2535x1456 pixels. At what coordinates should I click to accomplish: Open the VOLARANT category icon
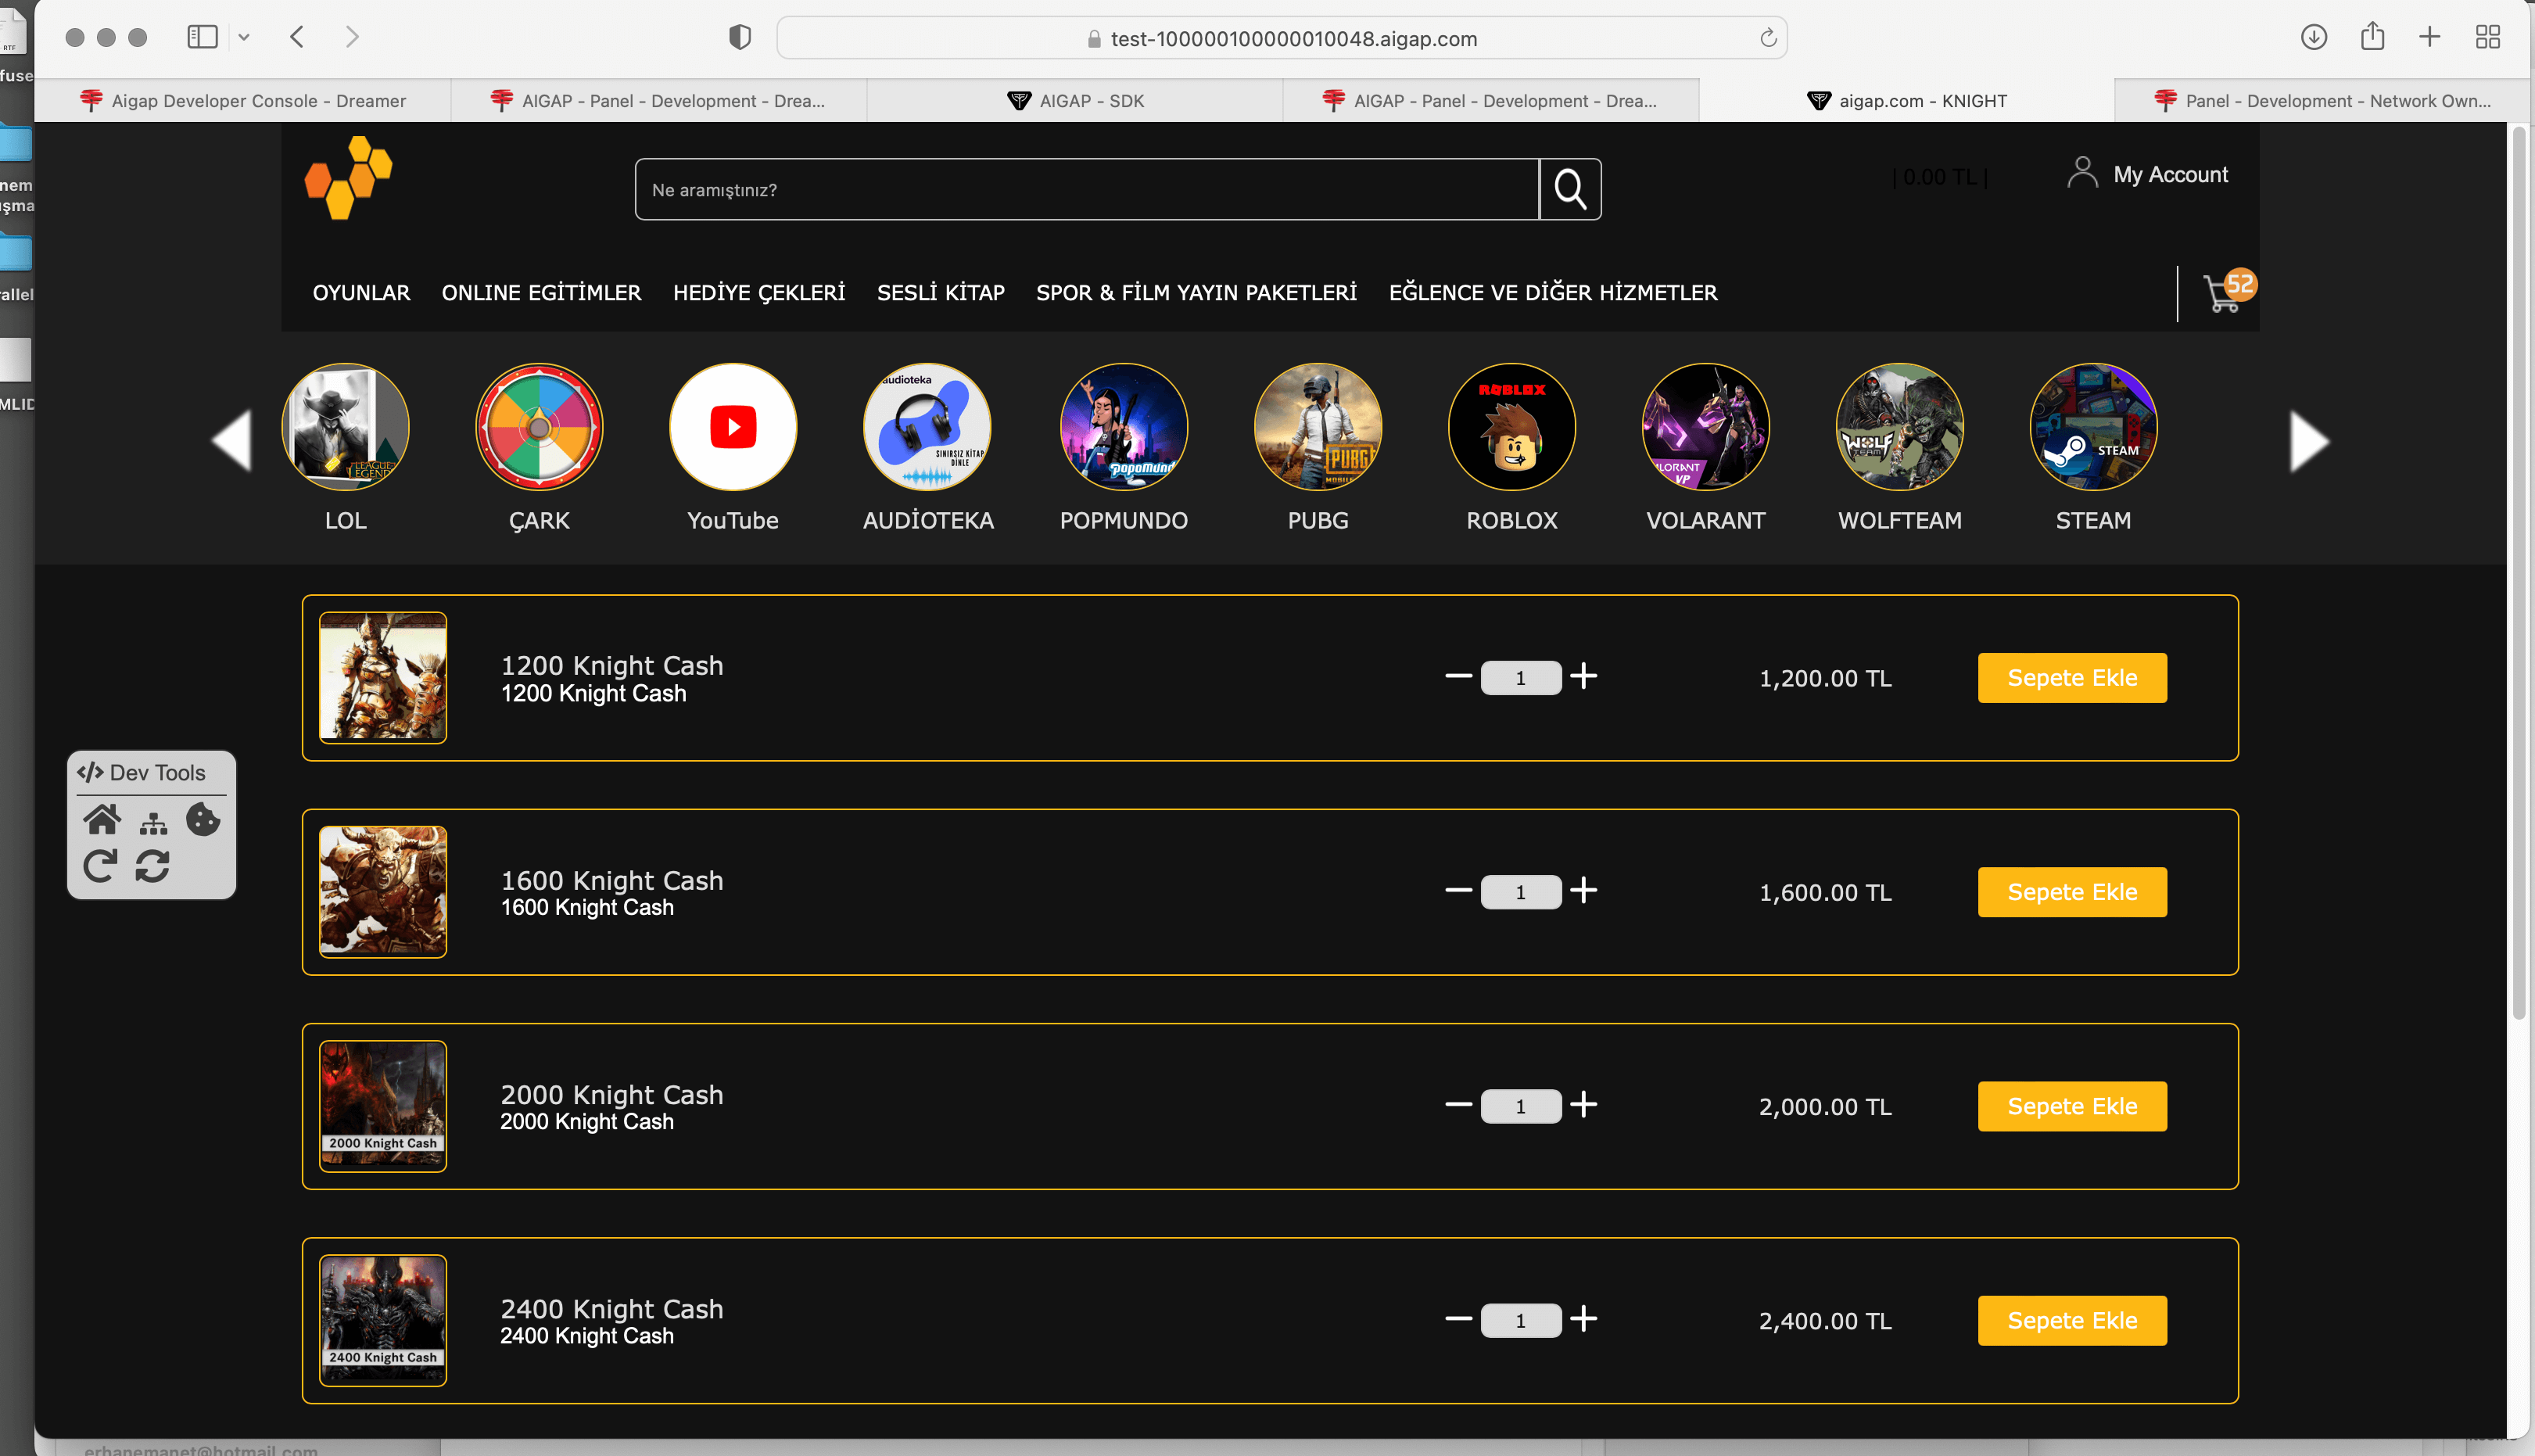coord(1706,427)
